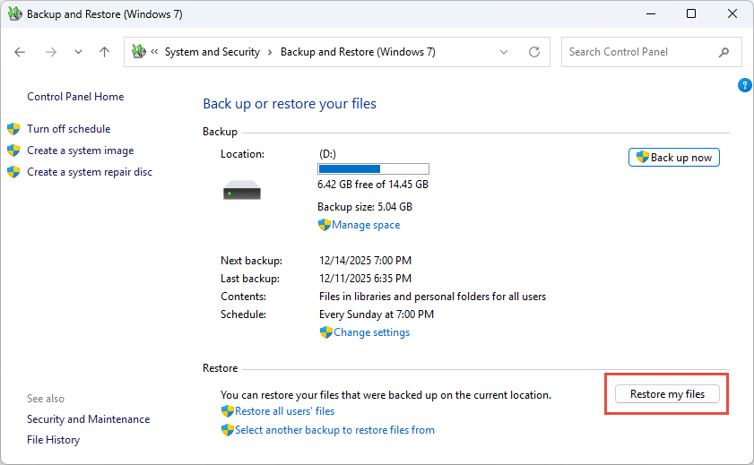Click the Back navigation arrow

pos(20,52)
